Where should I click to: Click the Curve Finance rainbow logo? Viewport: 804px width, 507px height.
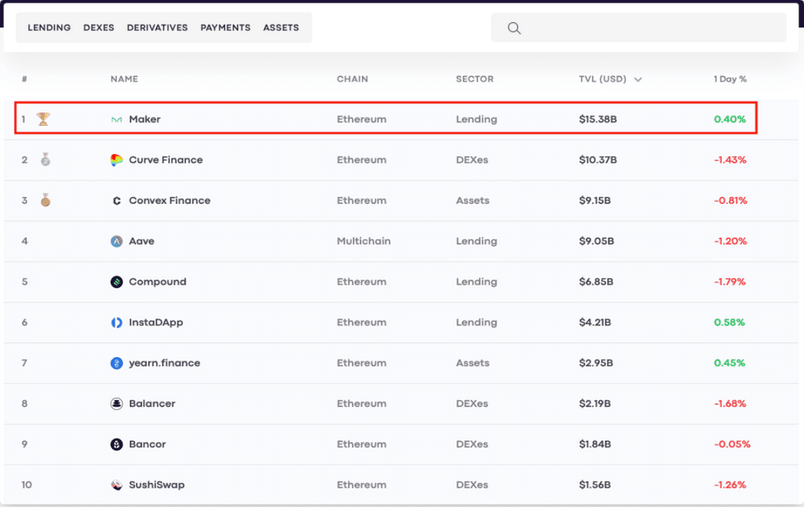pyautogui.click(x=116, y=160)
